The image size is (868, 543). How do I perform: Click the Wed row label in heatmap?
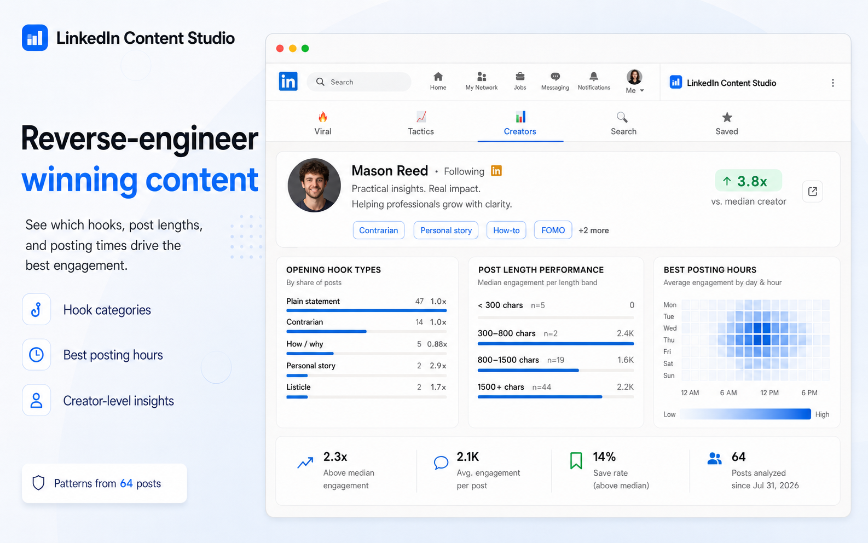pos(670,328)
